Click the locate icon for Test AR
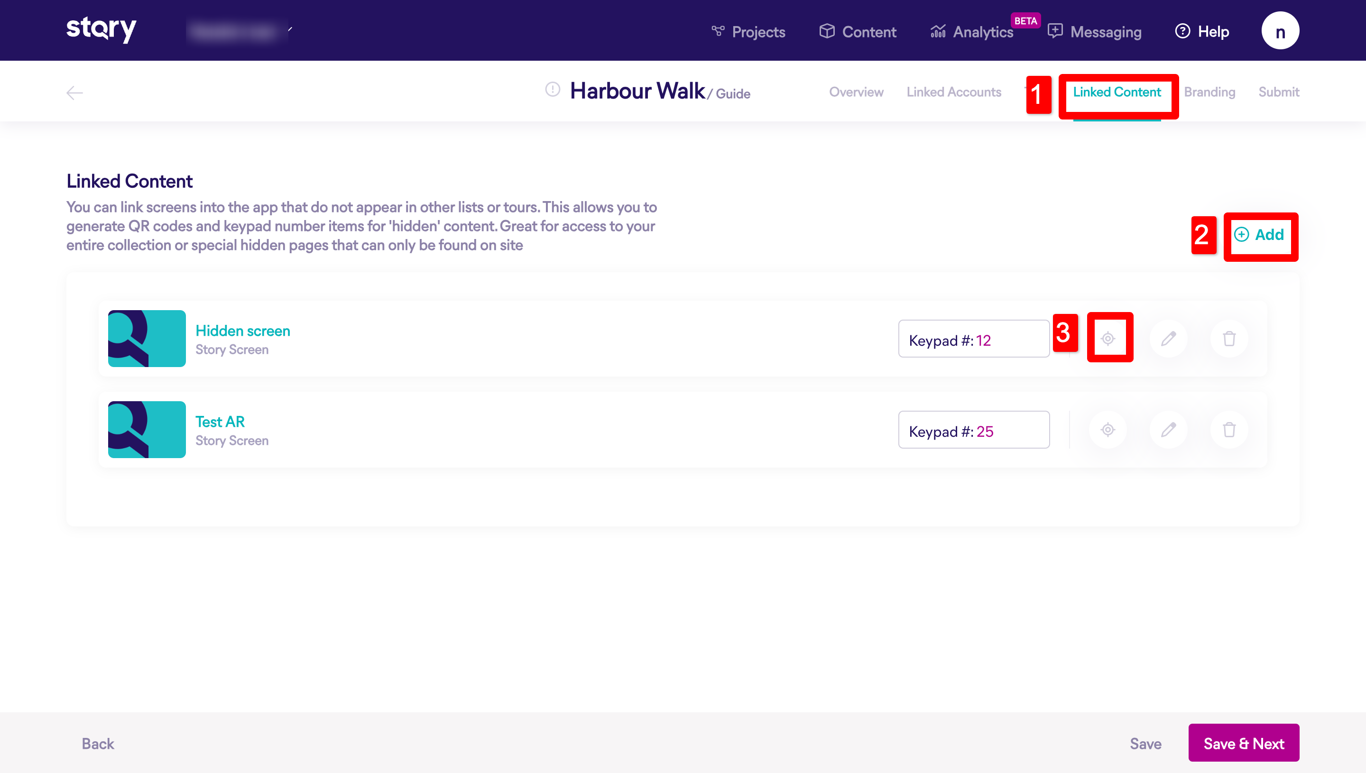 point(1108,430)
